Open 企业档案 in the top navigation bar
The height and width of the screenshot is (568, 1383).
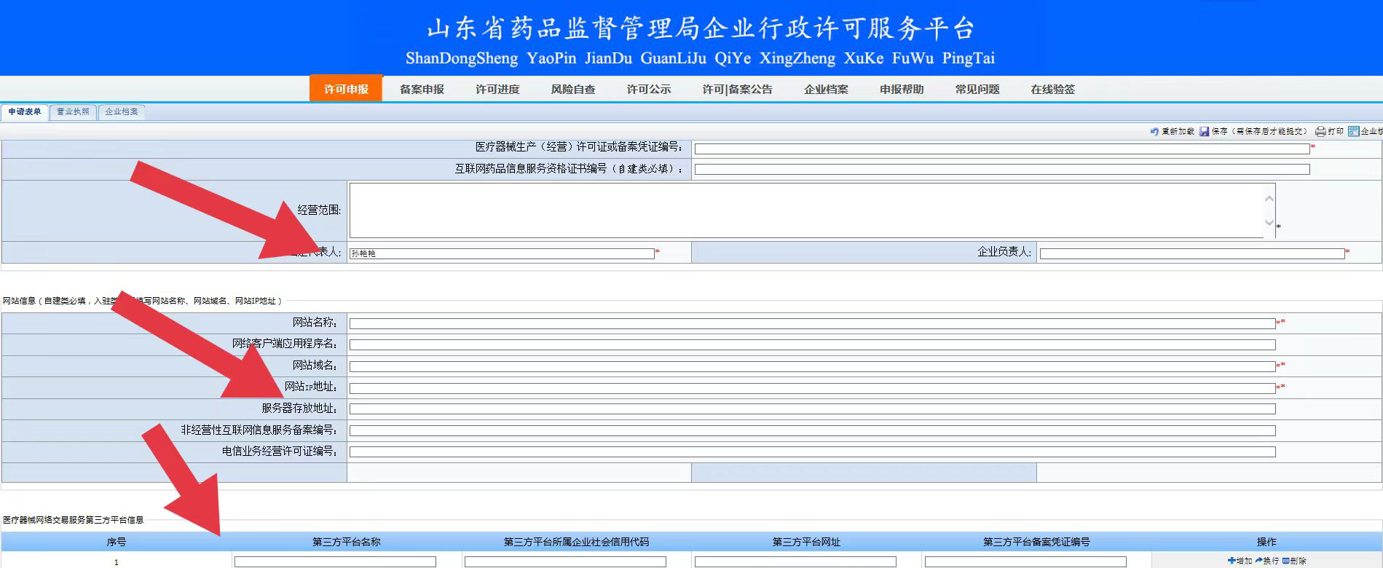pos(826,89)
